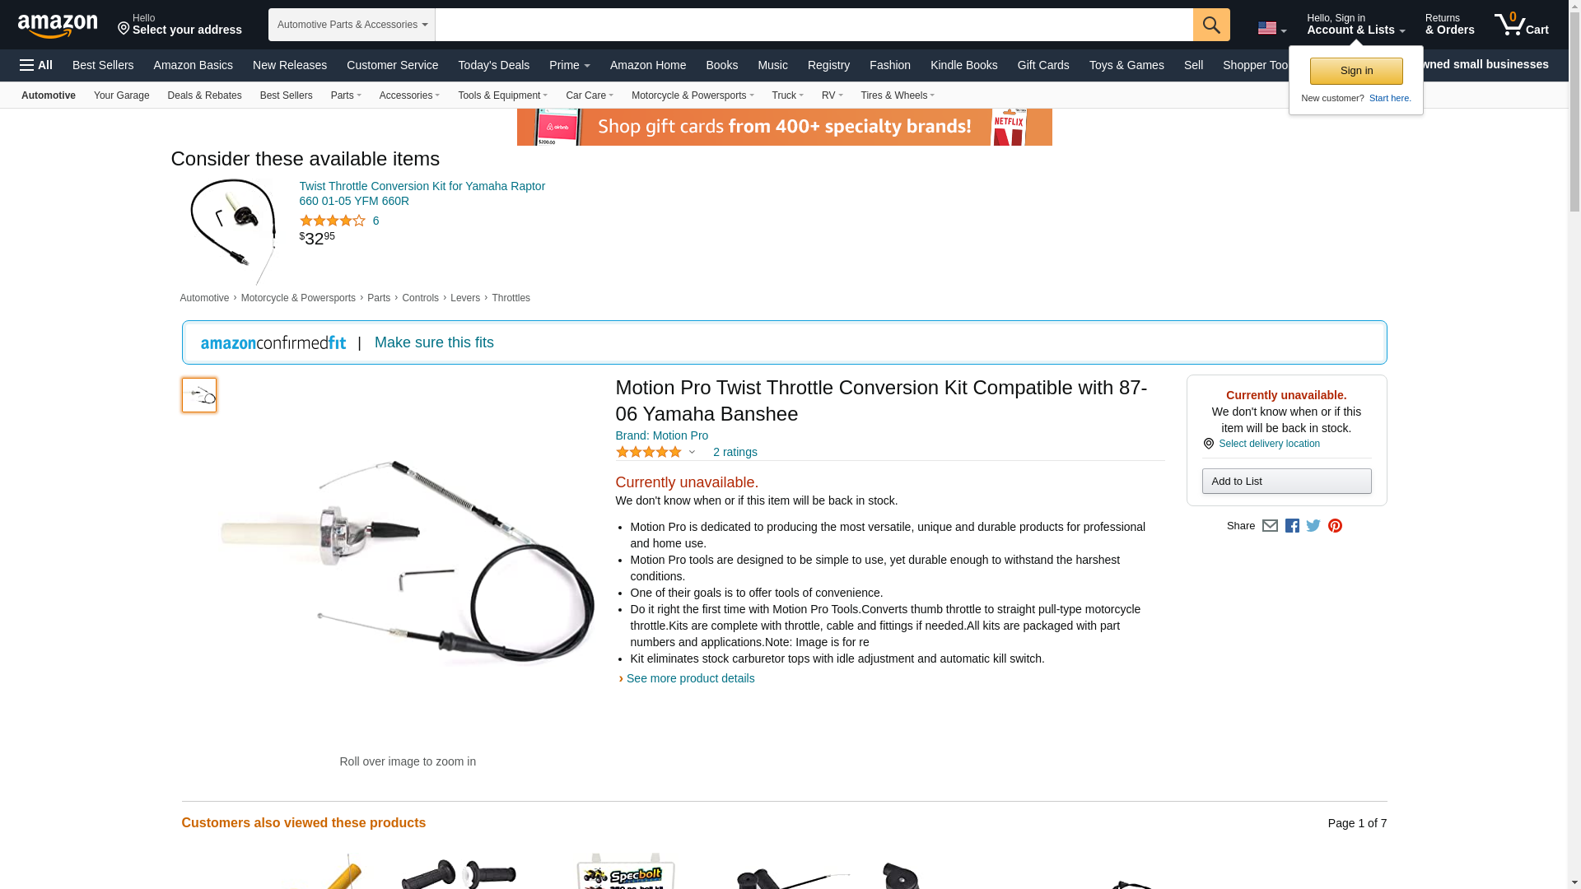Expand the Parts submenu in Automotive bar

coord(346,95)
